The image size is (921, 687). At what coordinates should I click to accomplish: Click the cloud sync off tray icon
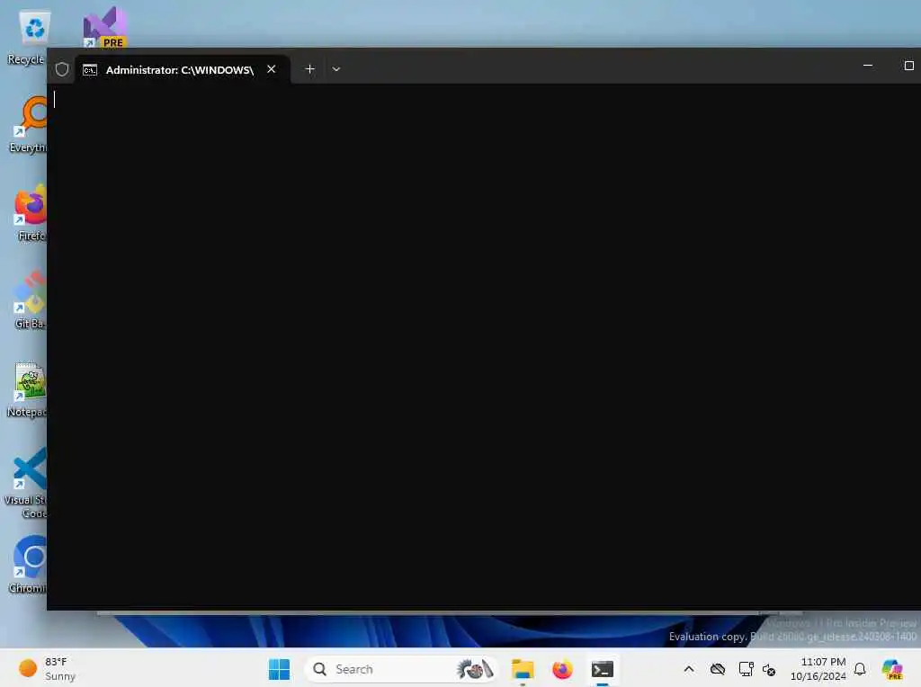[717, 669]
